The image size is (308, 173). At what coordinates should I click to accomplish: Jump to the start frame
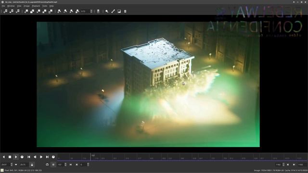[29, 157]
